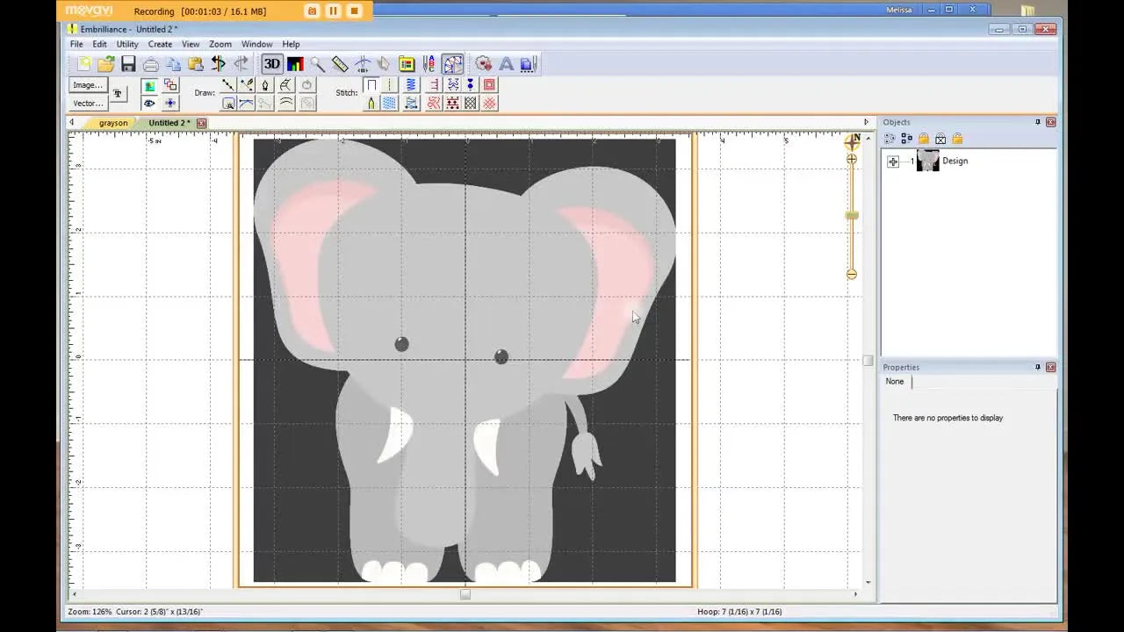The height and width of the screenshot is (632, 1124).
Task: Click the horizontal scrollbar thumb
Action: pos(465,594)
